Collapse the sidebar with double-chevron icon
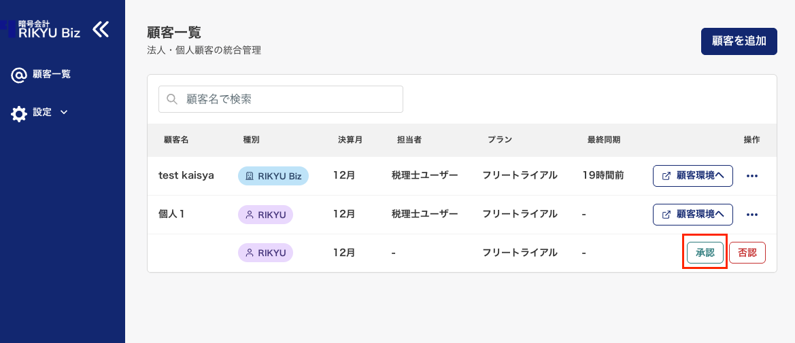The width and height of the screenshot is (795, 343). [x=101, y=29]
